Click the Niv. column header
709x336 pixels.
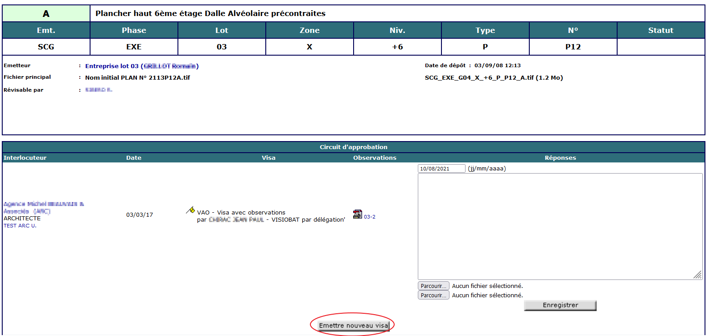(397, 30)
